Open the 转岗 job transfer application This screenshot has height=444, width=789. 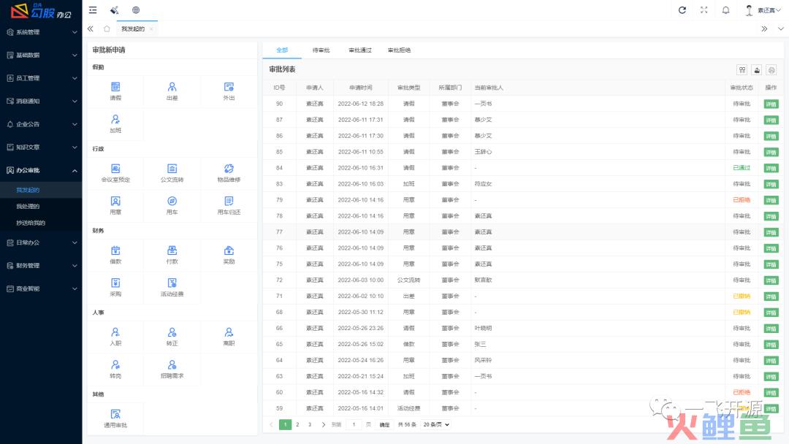115,370
